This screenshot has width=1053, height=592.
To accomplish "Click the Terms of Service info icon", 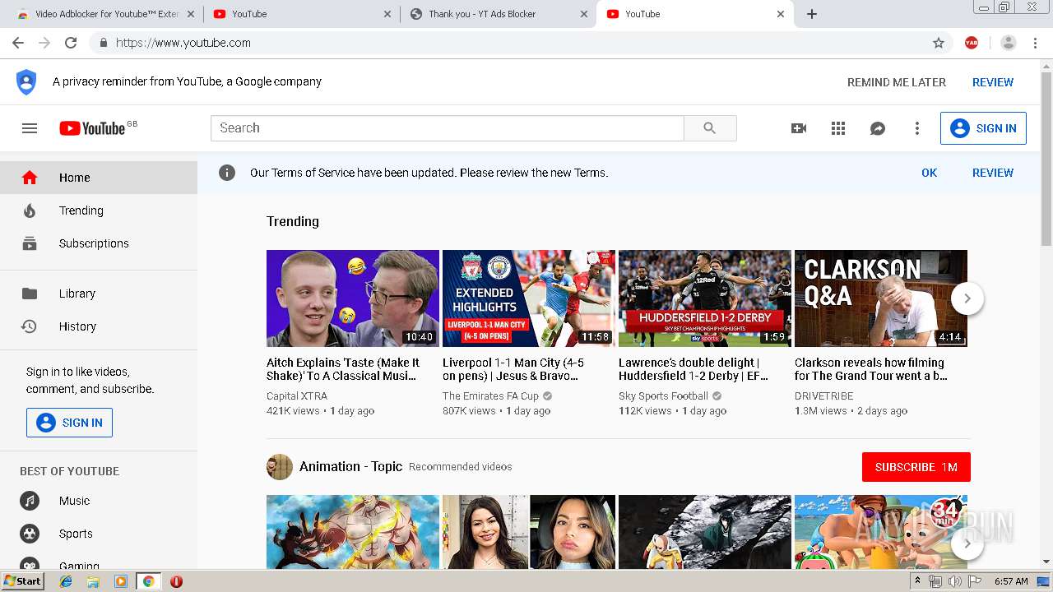I will tap(227, 173).
